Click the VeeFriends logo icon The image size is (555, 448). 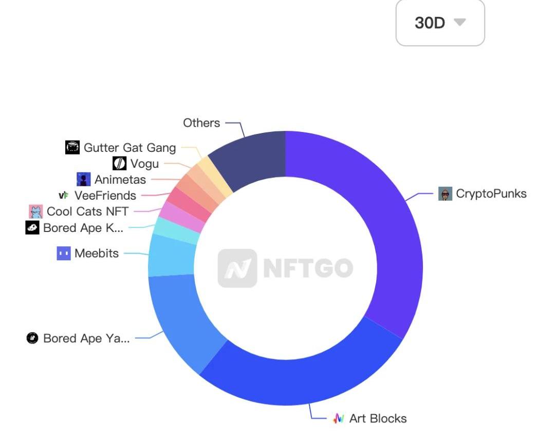(63, 196)
